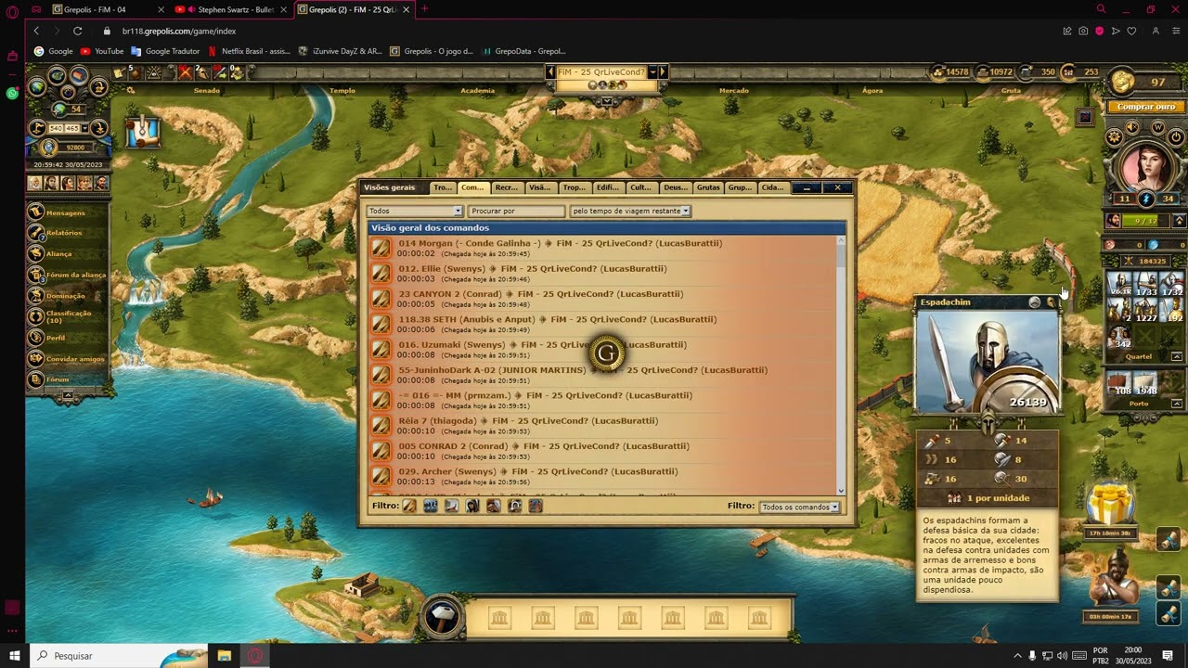Switch to the Grutas overview tab
Image resolution: width=1188 pixels, height=668 pixels.
[x=708, y=187]
